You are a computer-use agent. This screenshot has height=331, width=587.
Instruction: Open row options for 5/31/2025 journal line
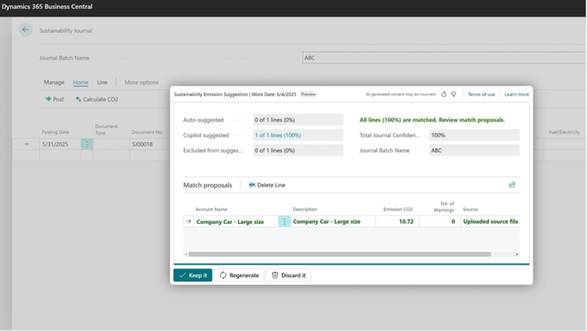click(87, 144)
